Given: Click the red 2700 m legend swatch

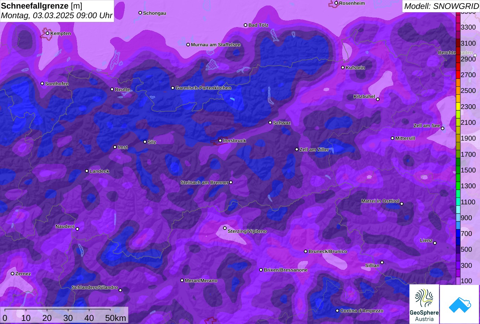Looking at the screenshot, I should [x=458, y=75].
